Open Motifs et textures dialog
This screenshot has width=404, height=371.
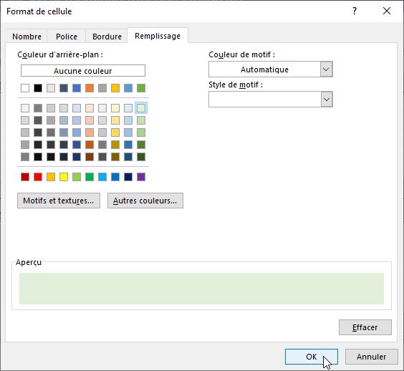[59, 201]
